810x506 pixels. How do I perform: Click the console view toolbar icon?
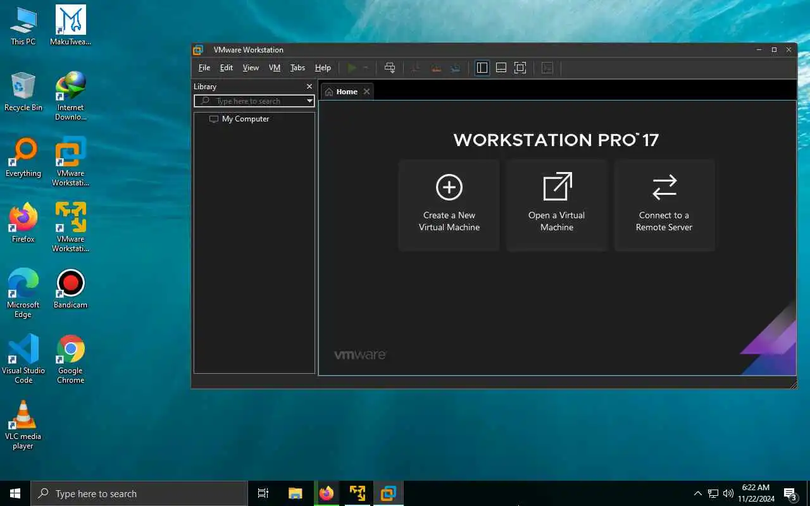coord(547,68)
